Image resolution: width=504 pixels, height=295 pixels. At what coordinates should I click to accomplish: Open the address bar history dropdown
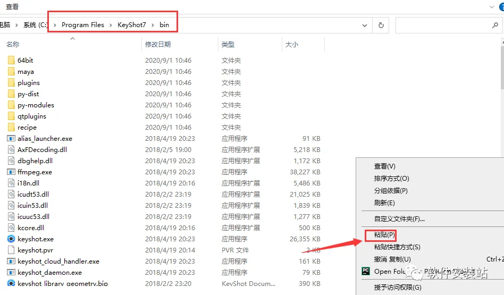365,25
